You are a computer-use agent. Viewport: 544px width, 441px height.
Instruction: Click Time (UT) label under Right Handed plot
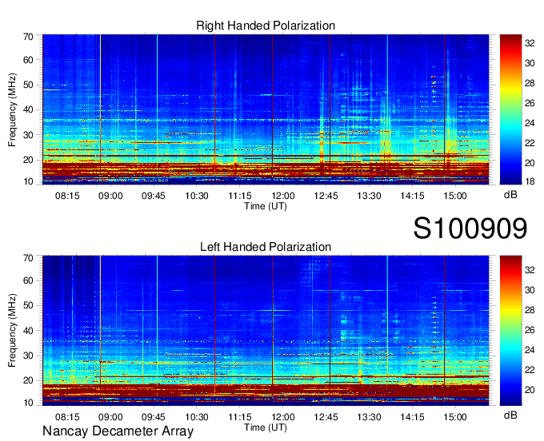point(266,206)
